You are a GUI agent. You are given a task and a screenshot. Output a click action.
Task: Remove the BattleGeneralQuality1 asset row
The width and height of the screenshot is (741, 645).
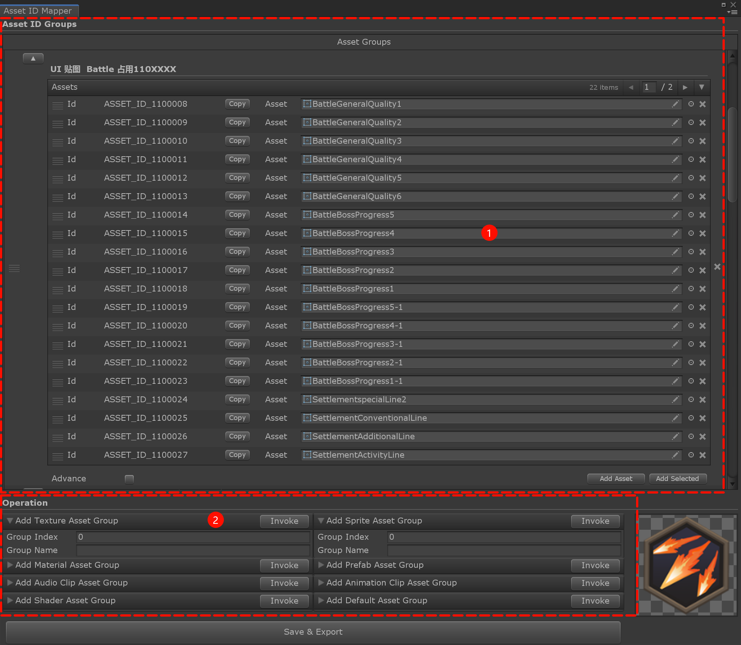point(703,104)
